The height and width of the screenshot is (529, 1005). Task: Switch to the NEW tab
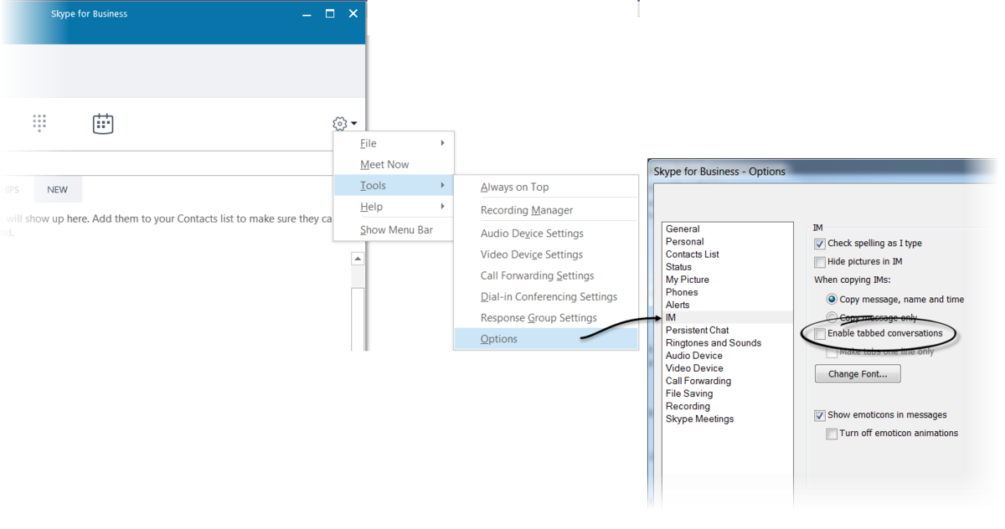point(58,190)
